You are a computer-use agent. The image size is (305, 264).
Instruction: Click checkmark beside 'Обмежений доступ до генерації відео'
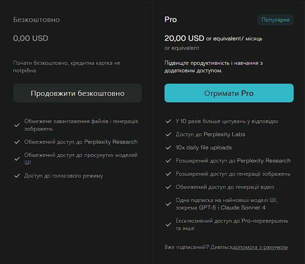[x=169, y=187]
